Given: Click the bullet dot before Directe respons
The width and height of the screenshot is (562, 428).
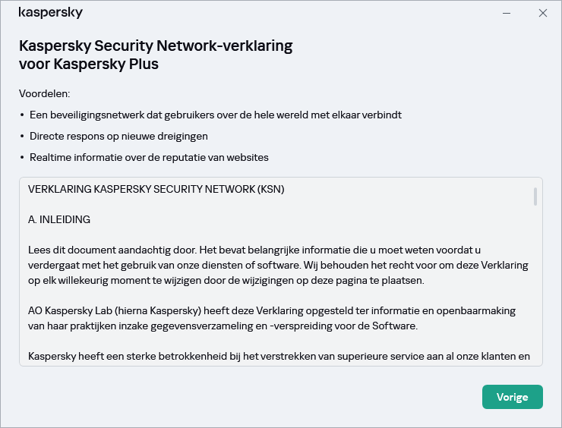Looking at the screenshot, I should pyautogui.click(x=22, y=137).
